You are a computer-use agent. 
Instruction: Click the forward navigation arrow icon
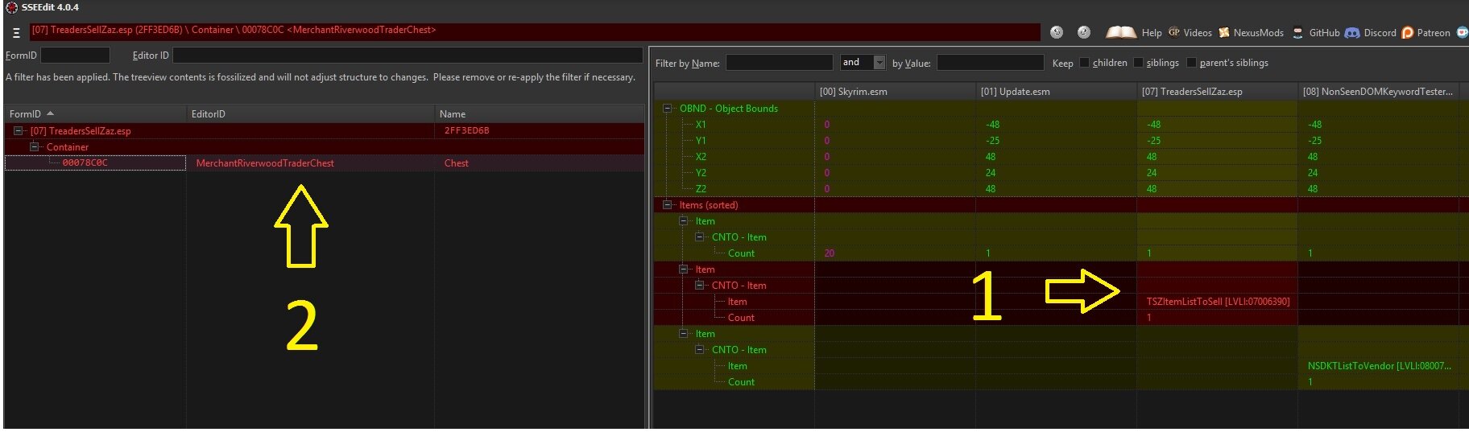click(1084, 32)
